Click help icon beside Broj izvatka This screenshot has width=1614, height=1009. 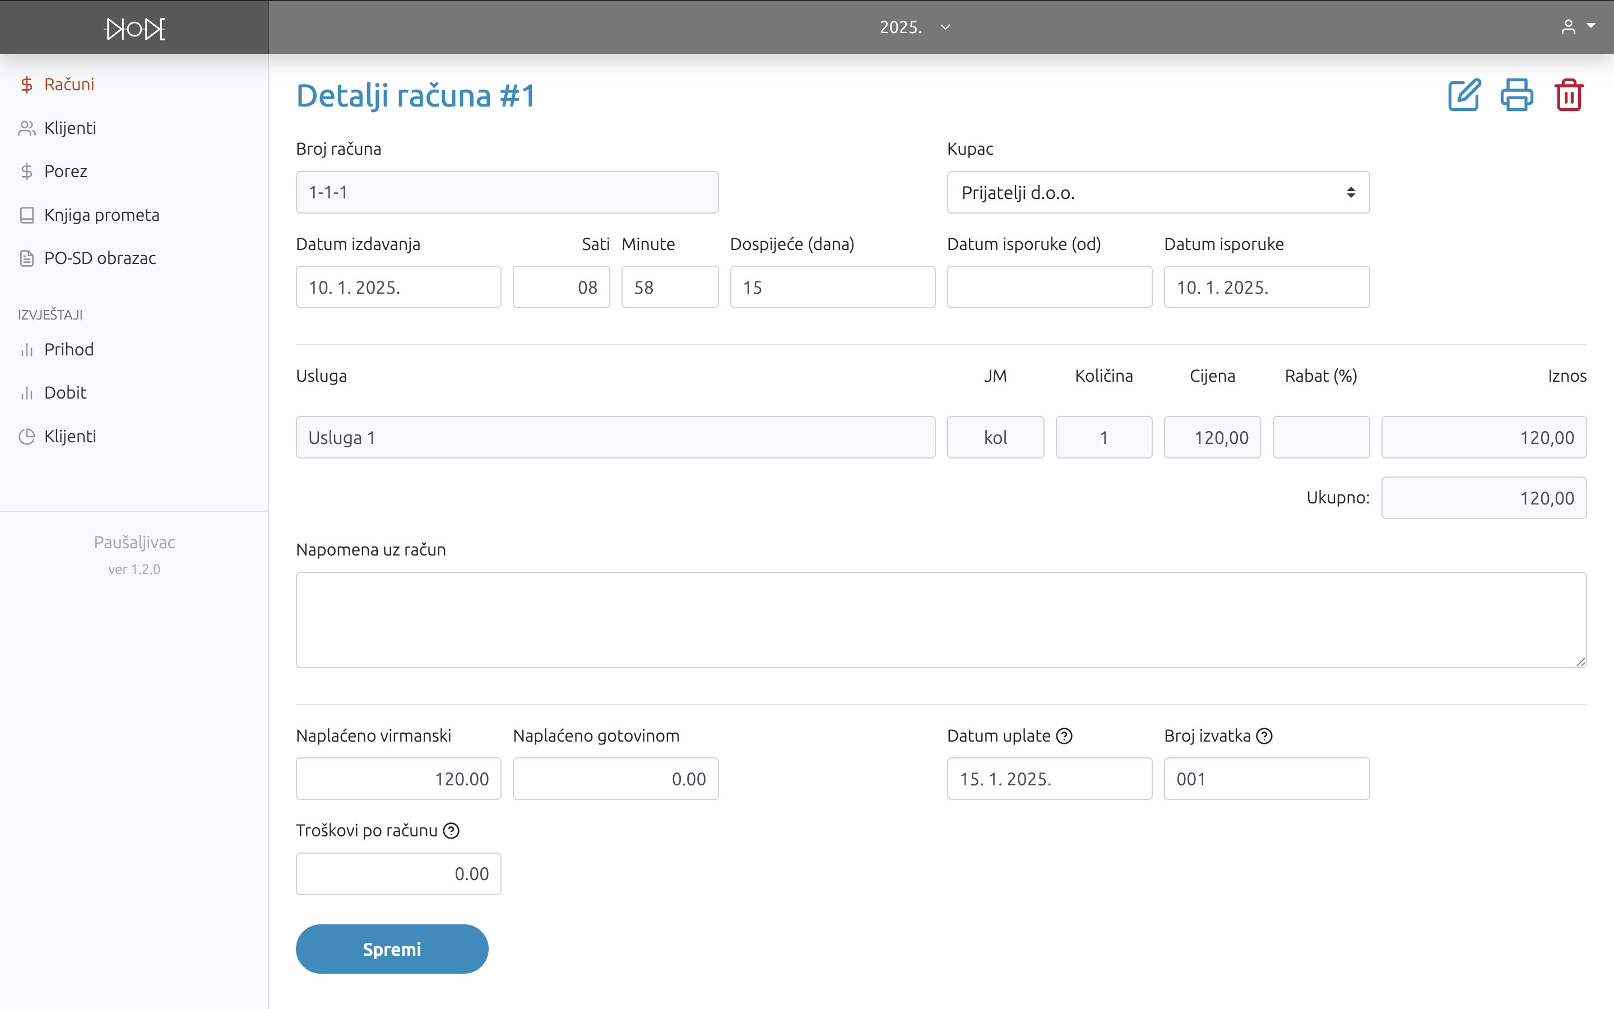1264,735
